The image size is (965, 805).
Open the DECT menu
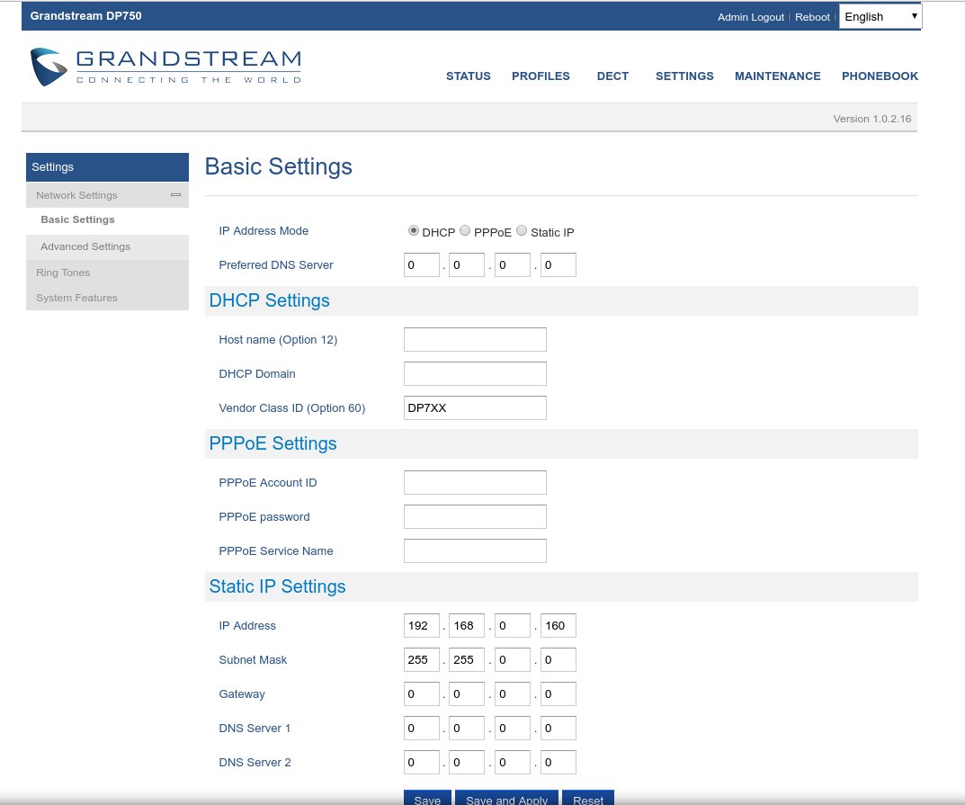(x=612, y=76)
